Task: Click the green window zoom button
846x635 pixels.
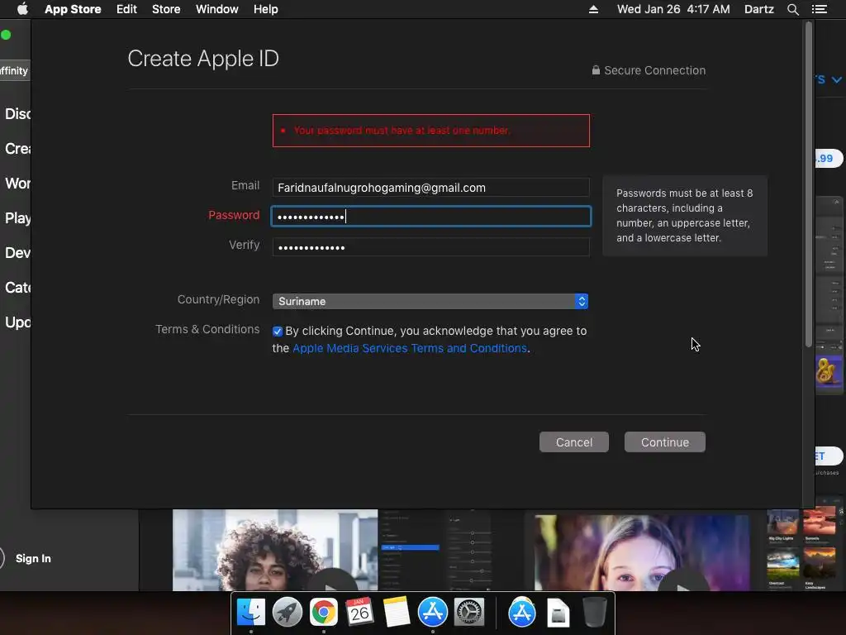Action: coord(6,35)
